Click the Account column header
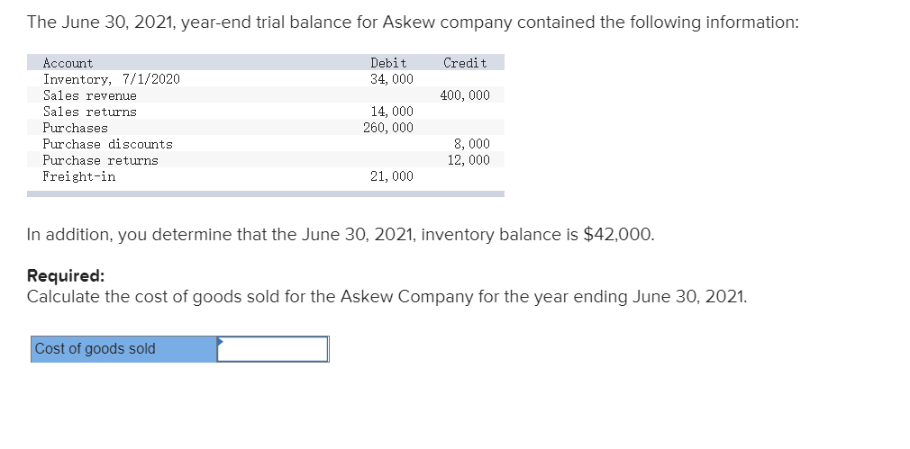The image size is (910, 449). point(68,63)
